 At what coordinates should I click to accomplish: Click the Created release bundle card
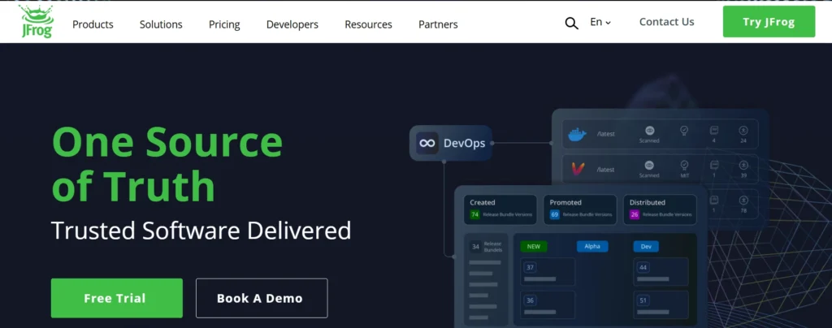point(500,209)
